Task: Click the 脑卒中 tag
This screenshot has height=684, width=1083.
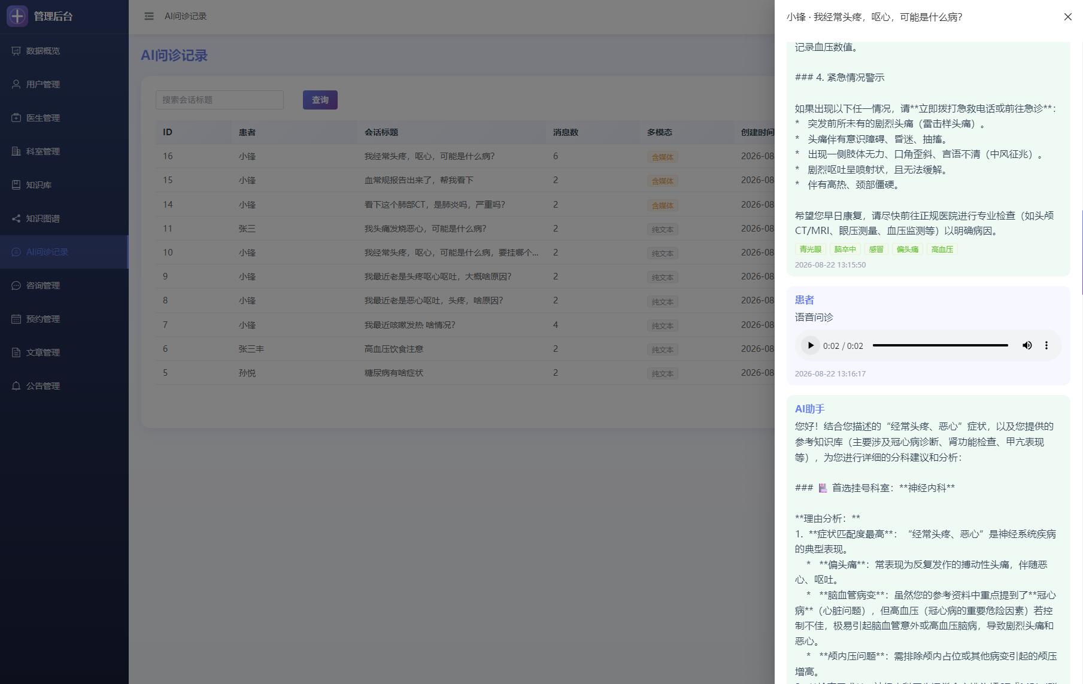Action: tap(845, 250)
